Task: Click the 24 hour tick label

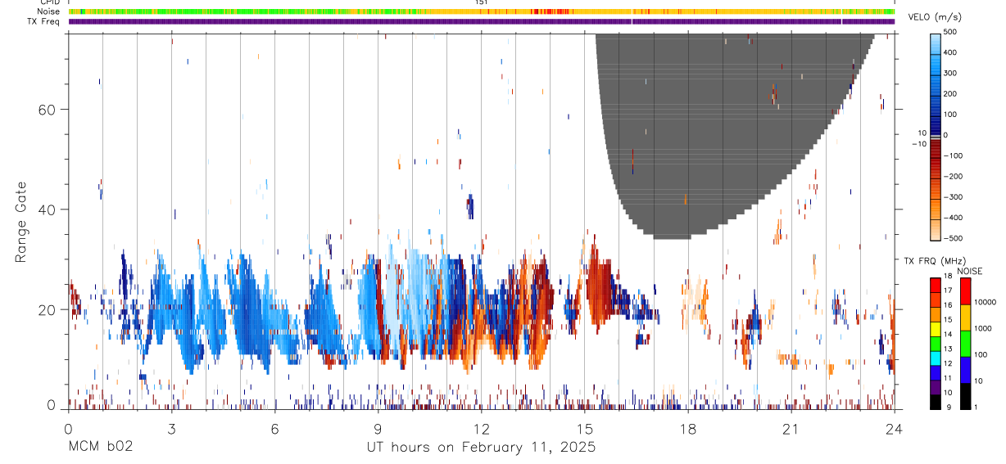Action: pyautogui.click(x=894, y=429)
